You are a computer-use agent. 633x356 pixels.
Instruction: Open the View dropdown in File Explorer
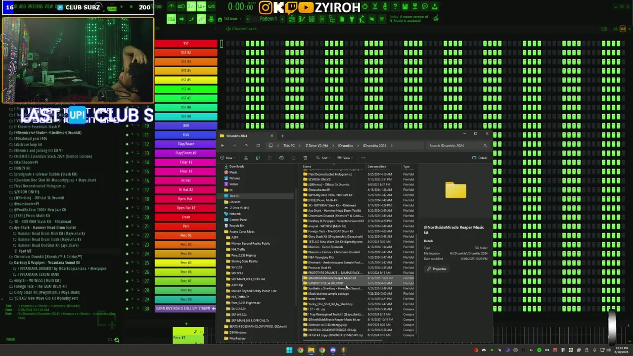(x=346, y=158)
